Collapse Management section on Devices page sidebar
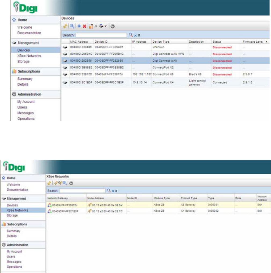 [28, 43]
